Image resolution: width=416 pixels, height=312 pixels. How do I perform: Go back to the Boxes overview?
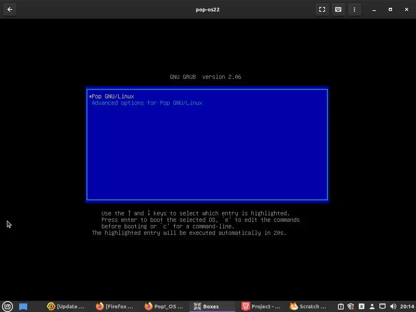click(10, 10)
